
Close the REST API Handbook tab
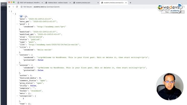click(42, 3)
